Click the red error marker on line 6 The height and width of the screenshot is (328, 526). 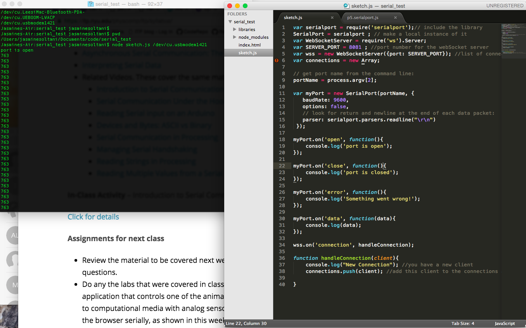click(277, 60)
